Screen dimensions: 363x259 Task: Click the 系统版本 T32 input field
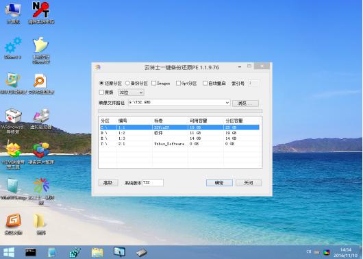[153, 182]
